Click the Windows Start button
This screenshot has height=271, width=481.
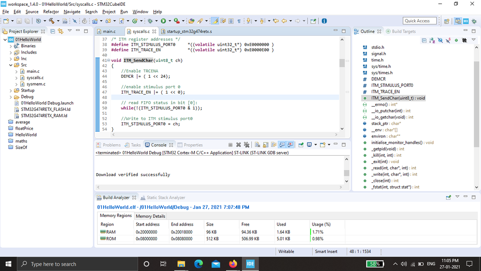tap(8, 264)
